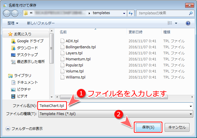Click the file list scroll right arrow
The width and height of the screenshot is (197, 138).
pos(192,97)
